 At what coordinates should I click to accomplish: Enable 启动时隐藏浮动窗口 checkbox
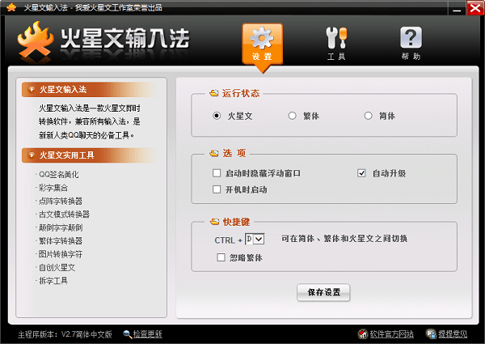217,172
